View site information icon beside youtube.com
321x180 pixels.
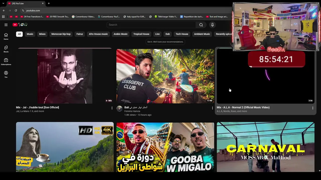(23, 10)
